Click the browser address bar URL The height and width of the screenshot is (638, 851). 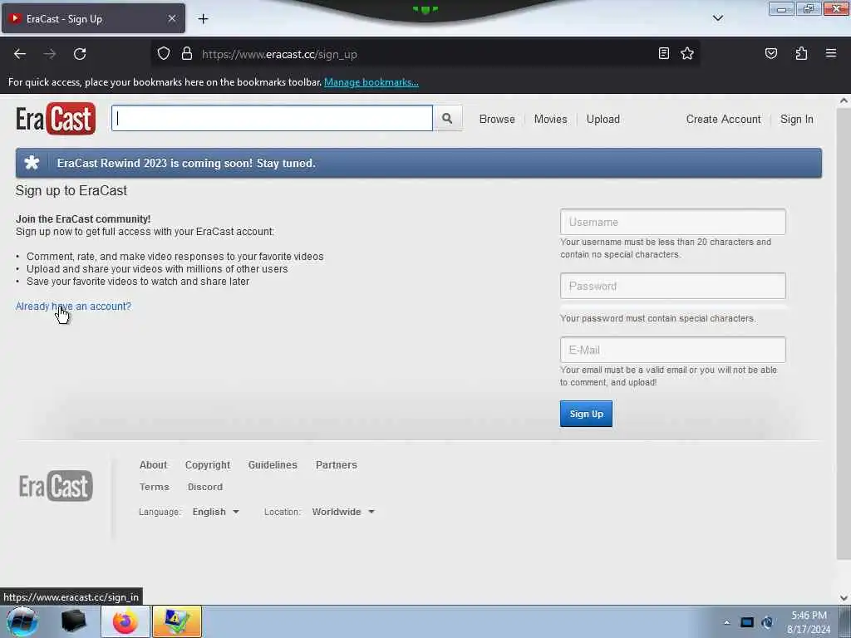point(279,54)
